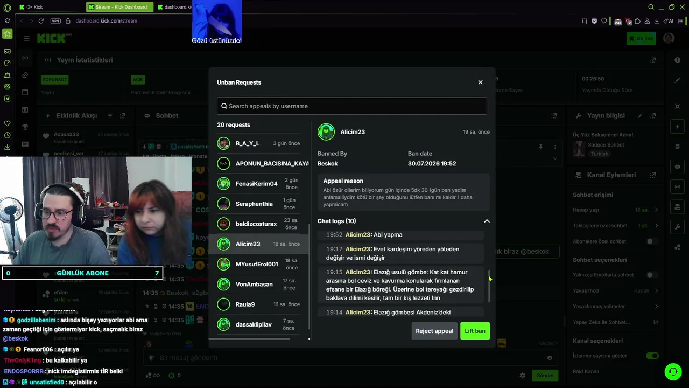Click the browser address bar URL
The height and width of the screenshot is (388, 689).
107,21
